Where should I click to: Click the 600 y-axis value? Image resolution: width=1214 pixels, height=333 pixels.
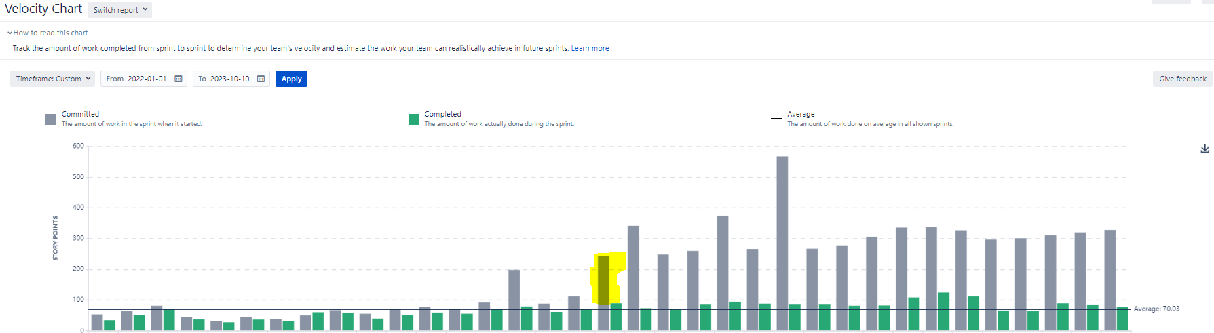click(x=78, y=146)
